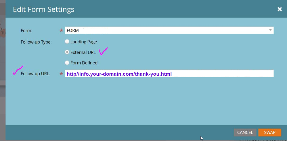Click the thank-you.html URL text
Screen dimensions: 287x141
pyautogui.click(x=119, y=74)
